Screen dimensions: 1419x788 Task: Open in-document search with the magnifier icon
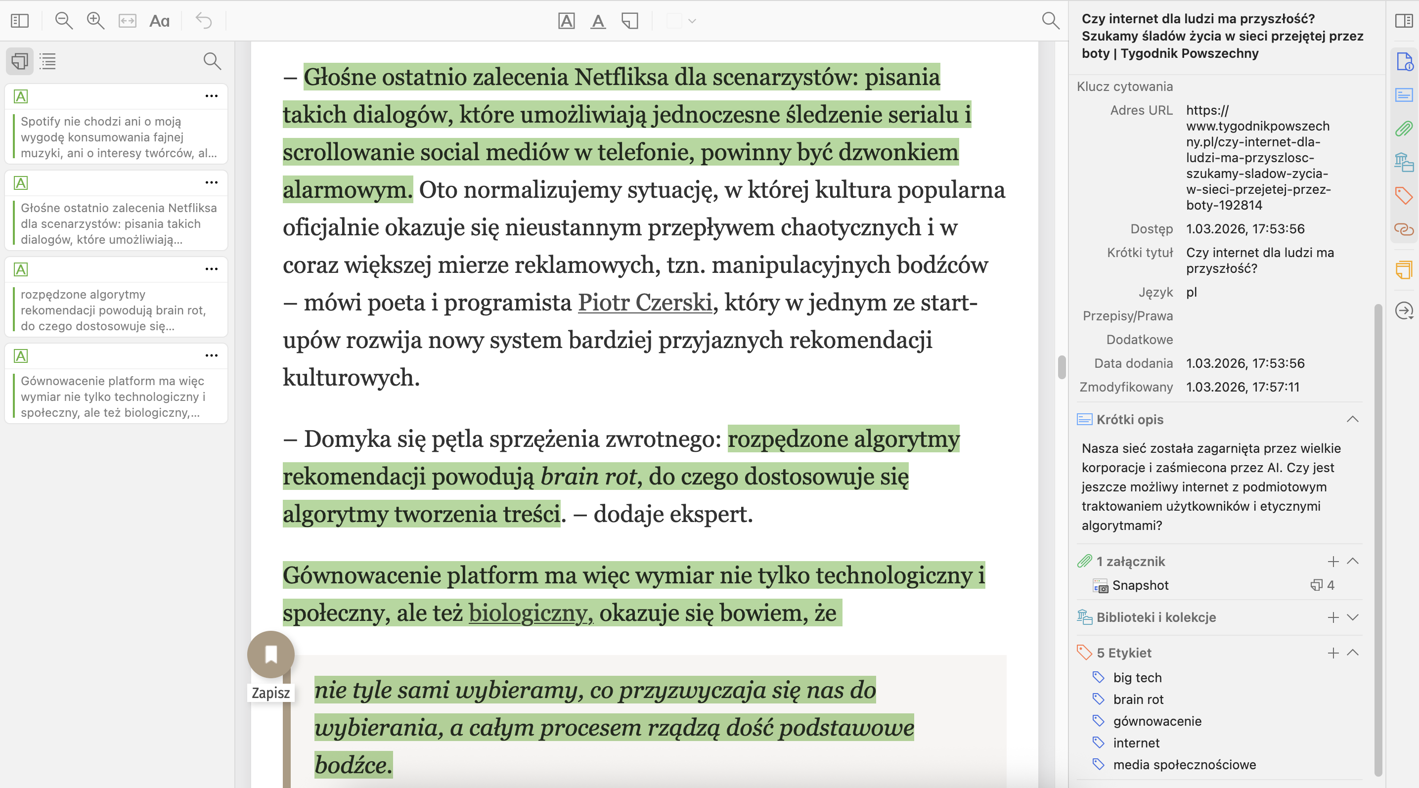1051,21
